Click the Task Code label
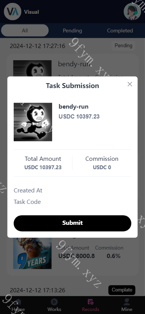Viewport: 145px width, 314px height. [x=27, y=202]
